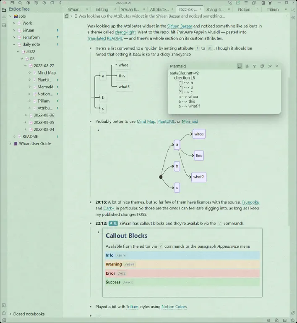Close the SiYuan B... tab
Screen dimensions: 297x323
click(x=144, y=9)
